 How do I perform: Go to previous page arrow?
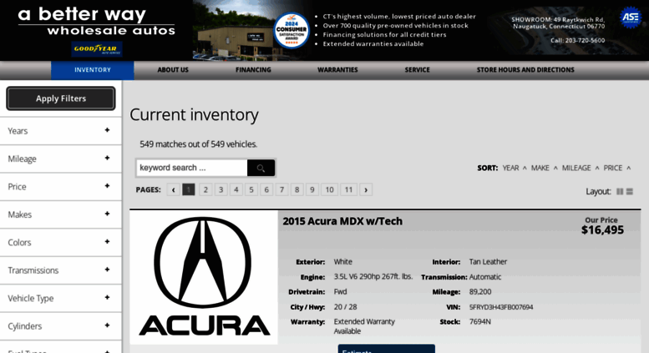(x=174, y=189)
